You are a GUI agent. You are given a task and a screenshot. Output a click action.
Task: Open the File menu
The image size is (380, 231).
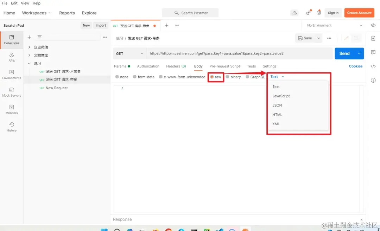(5, 3)
